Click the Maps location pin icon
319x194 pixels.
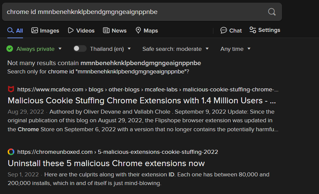coord(138,30)
